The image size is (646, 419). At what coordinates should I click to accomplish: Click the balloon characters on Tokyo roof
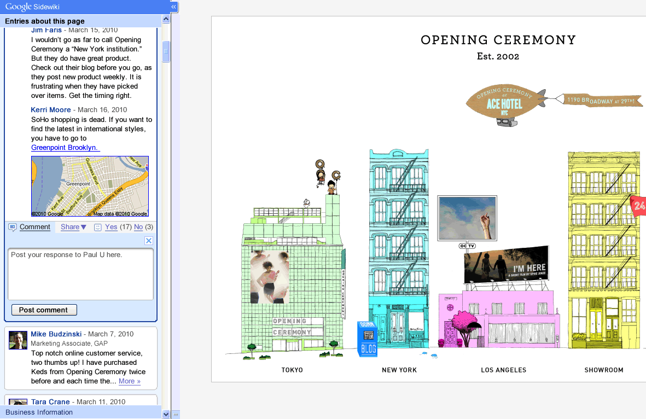tap(328, 177)
